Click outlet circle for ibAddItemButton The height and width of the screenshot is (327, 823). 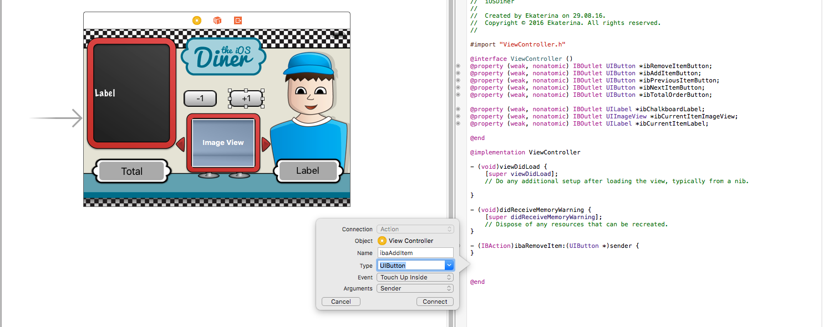point(458,73)
